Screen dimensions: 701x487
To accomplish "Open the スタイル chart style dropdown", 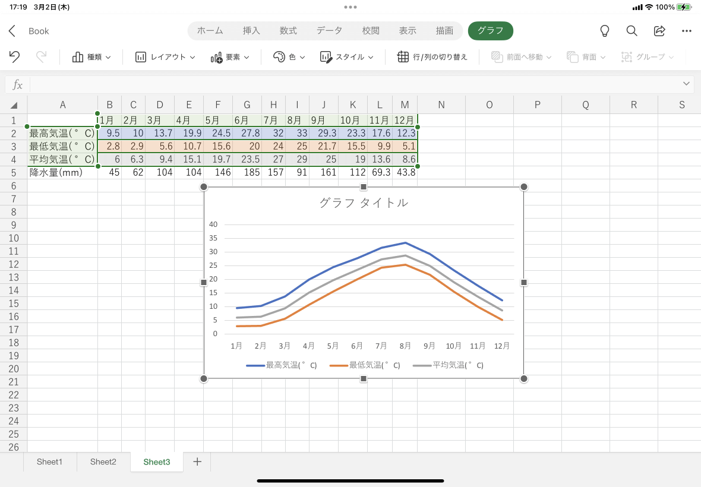I will pos(346,57).
